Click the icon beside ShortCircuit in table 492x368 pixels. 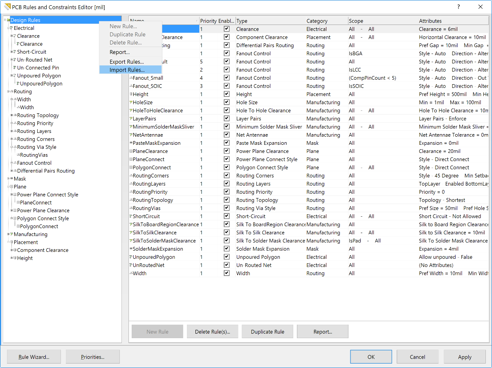[x=131, y=216]
